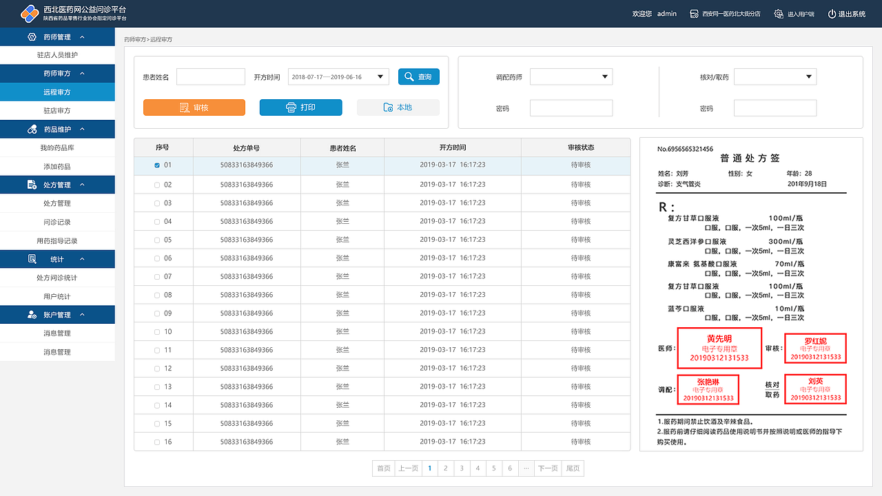Check the box for row 06
The image size is (882, 496).
pyautogui.click(x=157, y=258)
